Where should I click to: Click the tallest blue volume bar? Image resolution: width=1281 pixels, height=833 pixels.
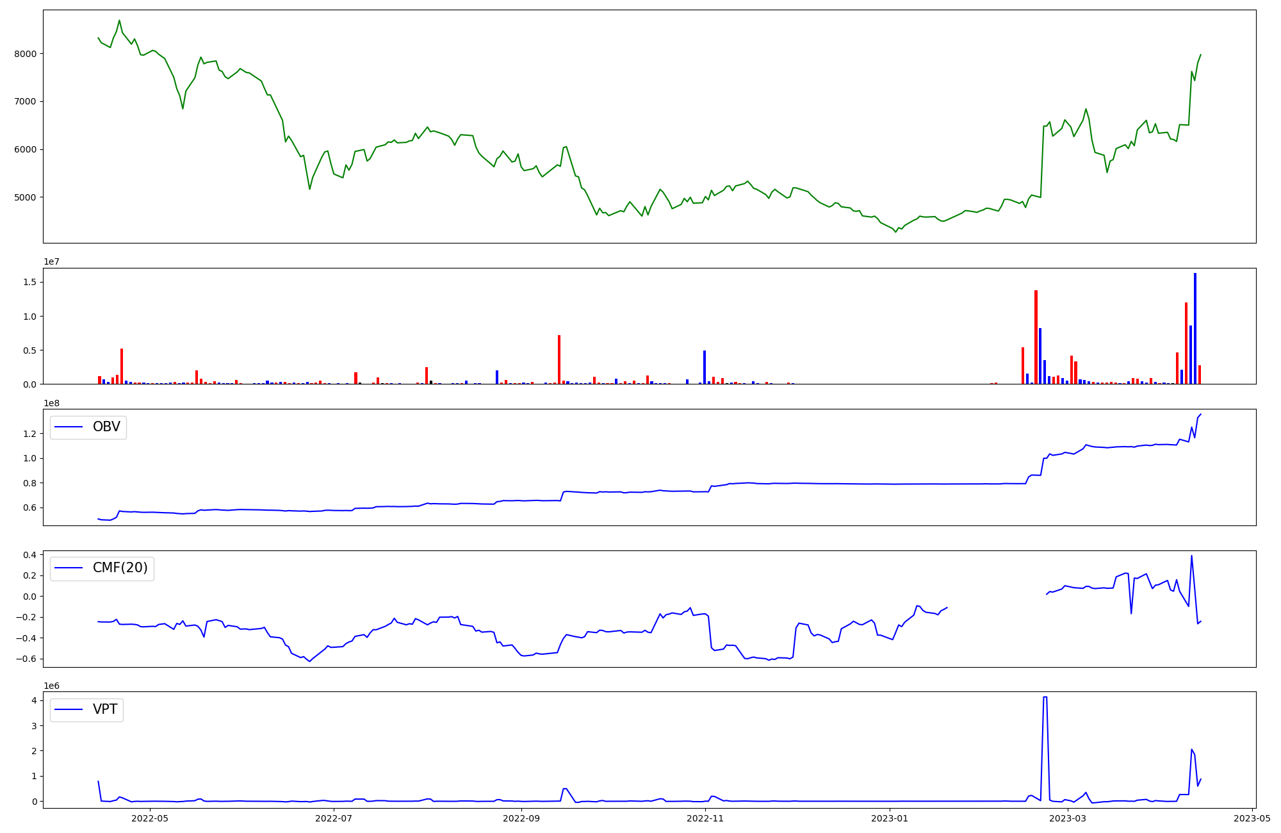tap(1195, 328)
